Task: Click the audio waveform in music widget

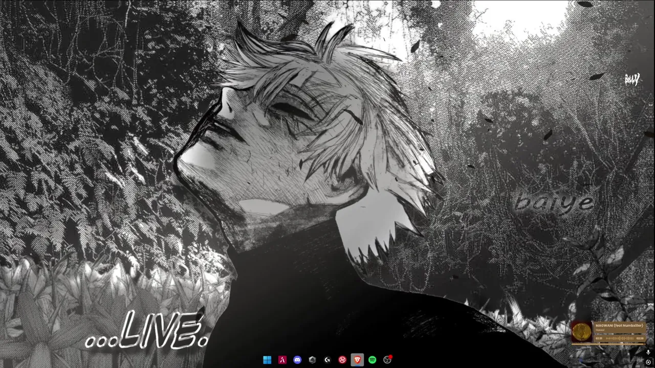Action: (x=620, y=338)
